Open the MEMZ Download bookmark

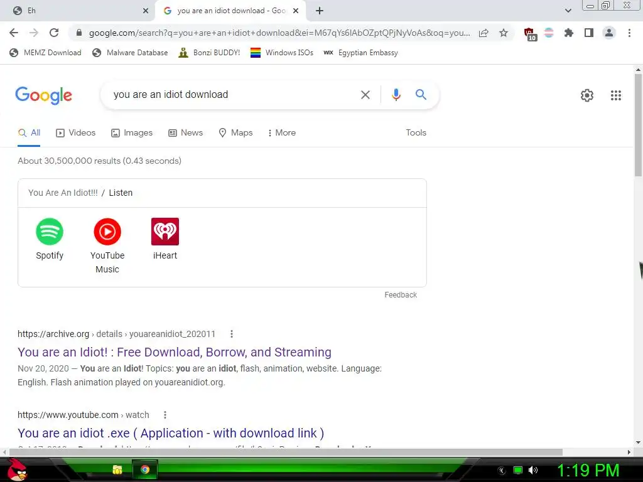(45, 53)
